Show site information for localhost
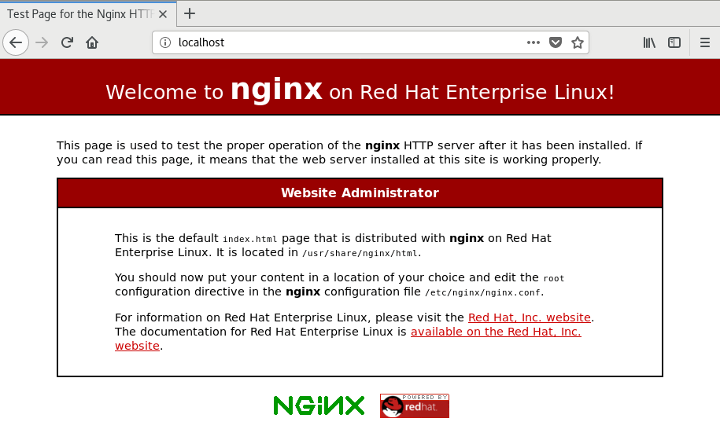The width and height of the screenshot is (720, 422). point(165,42)
